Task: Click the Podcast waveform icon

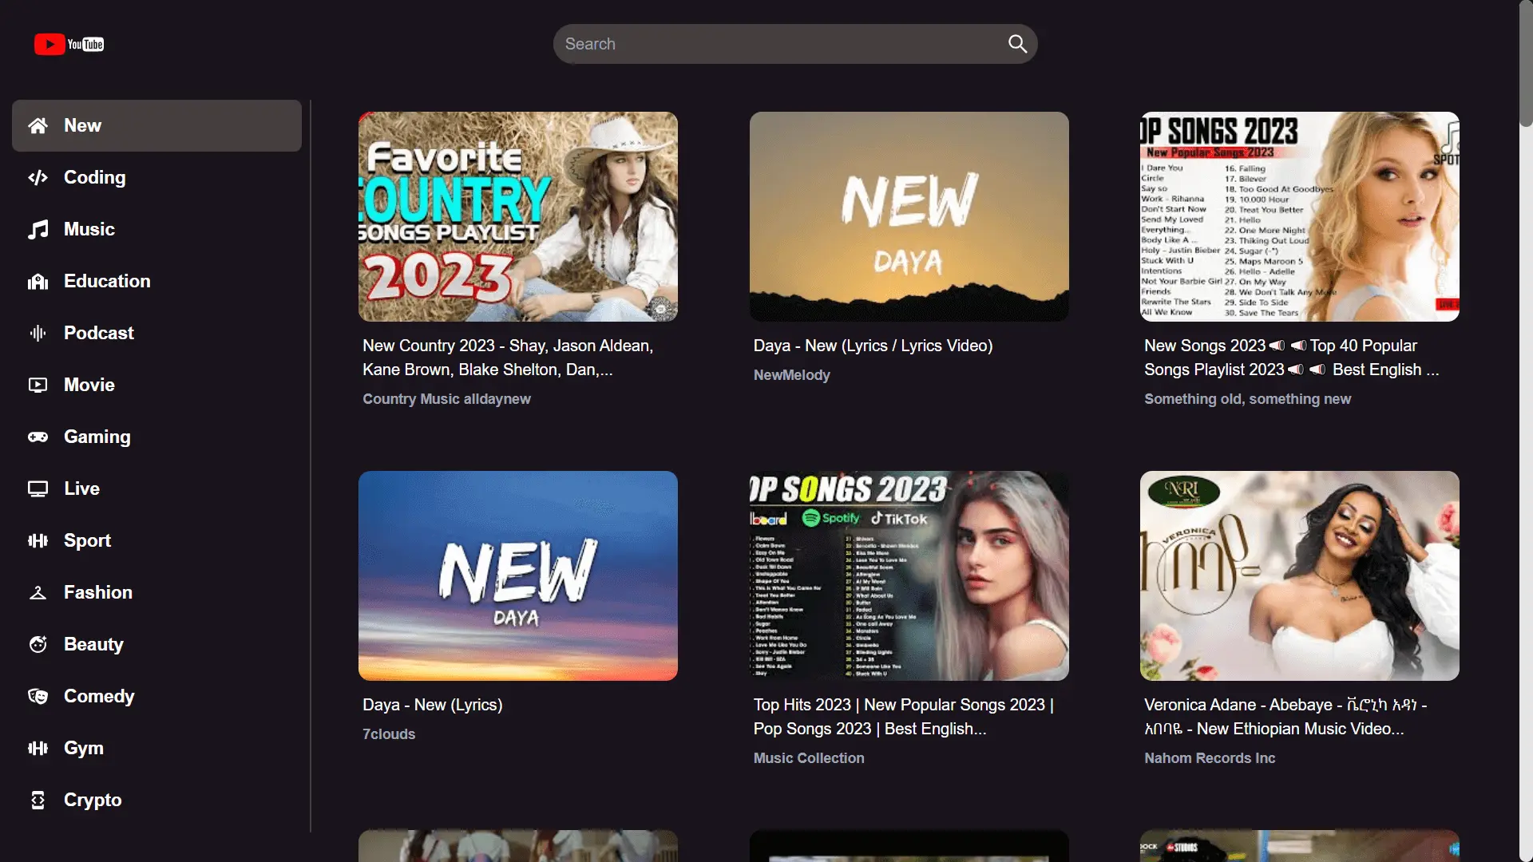Action: [38, 333]
